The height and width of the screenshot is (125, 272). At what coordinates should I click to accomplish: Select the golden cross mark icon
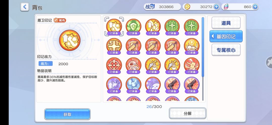pos(114,46)
